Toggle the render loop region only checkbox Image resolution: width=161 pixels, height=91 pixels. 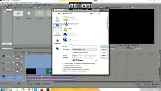pyautogui.click(x=63, y=67)
